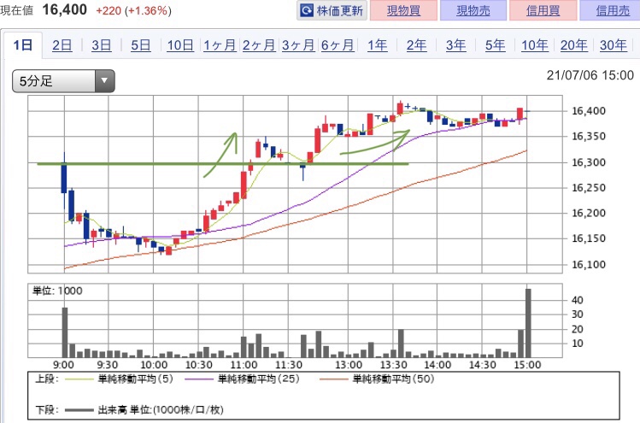The height and width of the screenshot is (423, 640).
Task: Click the refresh icon on 株価更新 button
Action: pos(307,10)
